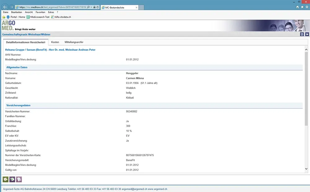Viewport: 310px width, 192px height.
Task: Click the Zivilstand value ledig
Action: (x=129, y=93)
